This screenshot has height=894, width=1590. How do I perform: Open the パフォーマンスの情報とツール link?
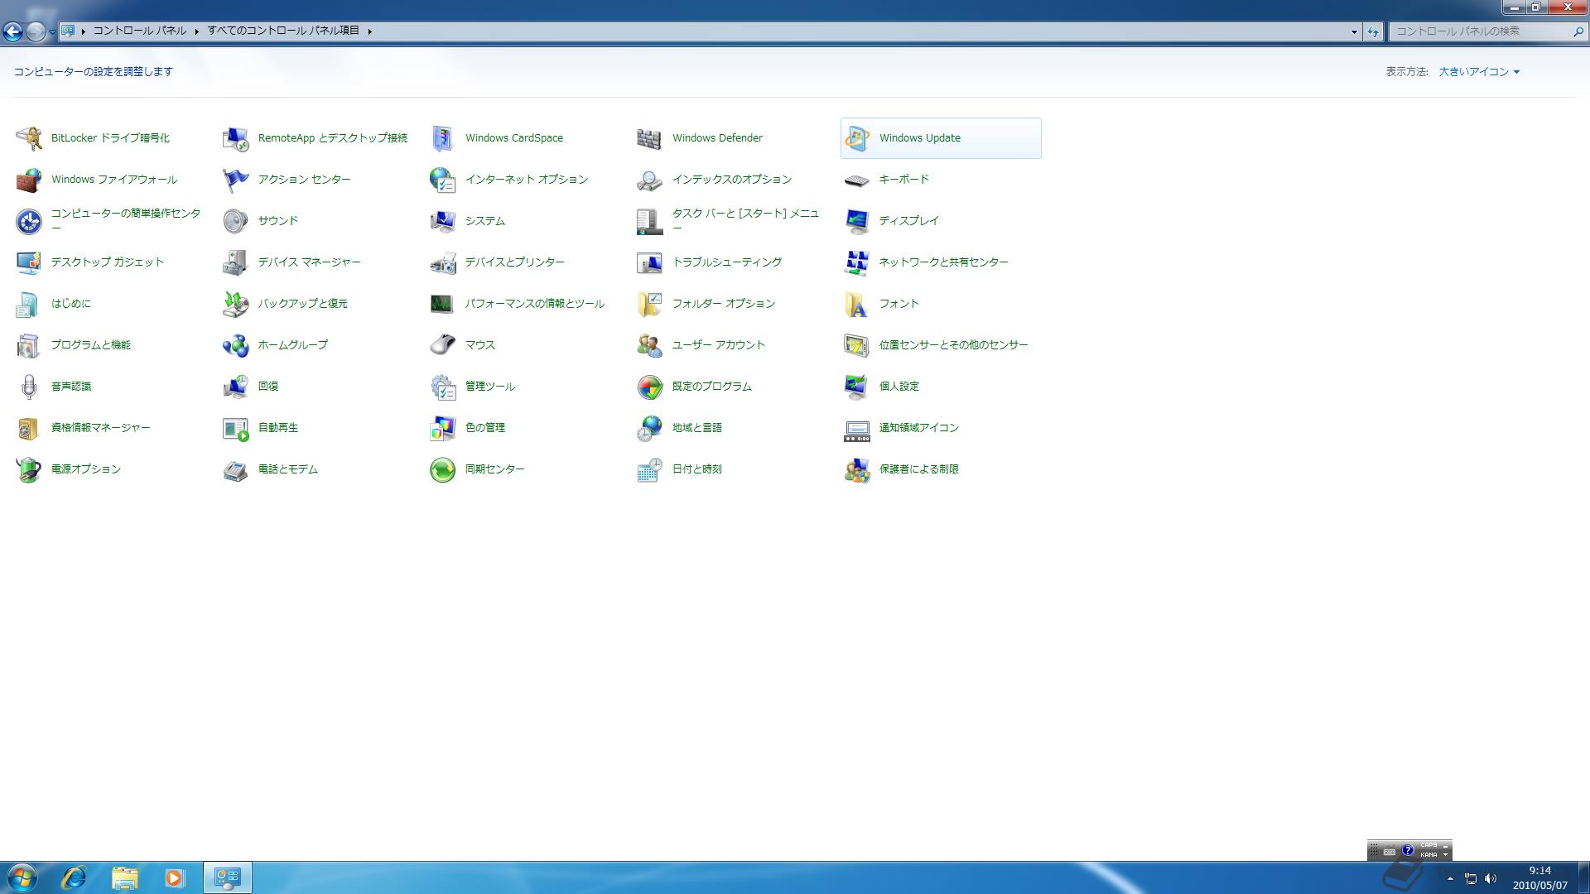[534, 304]
